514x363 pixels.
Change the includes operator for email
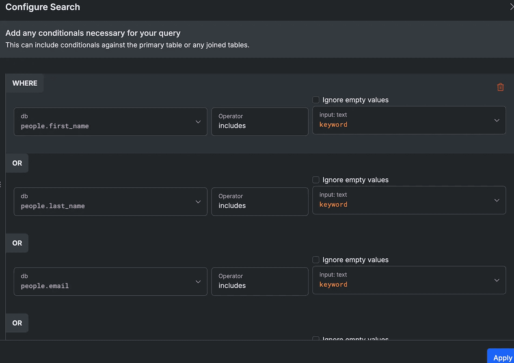point(259,281)
